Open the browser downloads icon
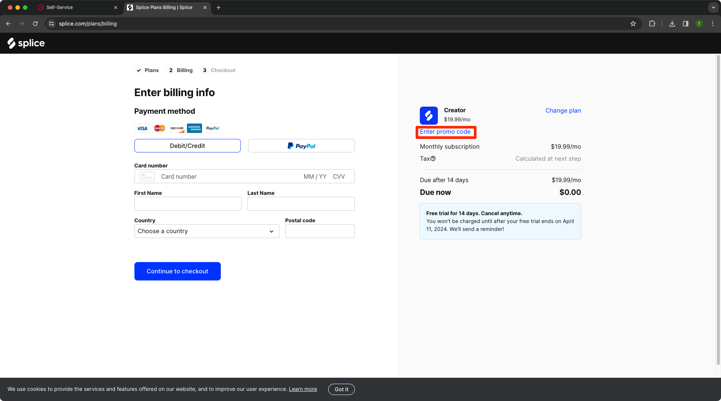The width and height of the screenshot is (721, 401). point(672,24)
